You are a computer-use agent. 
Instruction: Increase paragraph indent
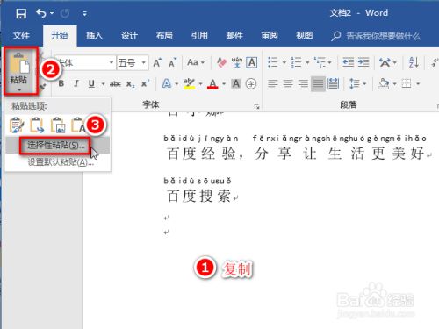[x=363, y=62]
